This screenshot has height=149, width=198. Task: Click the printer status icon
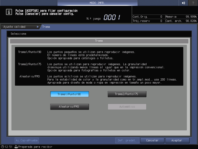click(x=16, y=147)
